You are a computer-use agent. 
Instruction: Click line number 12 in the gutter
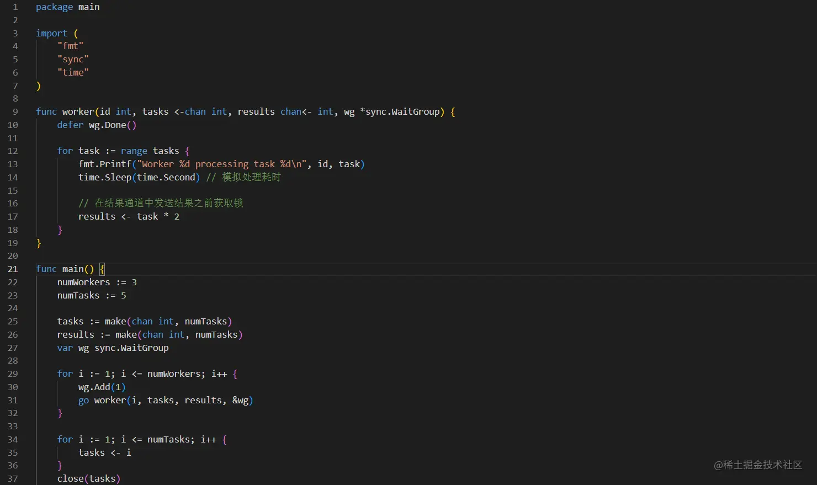coord(13,151)
